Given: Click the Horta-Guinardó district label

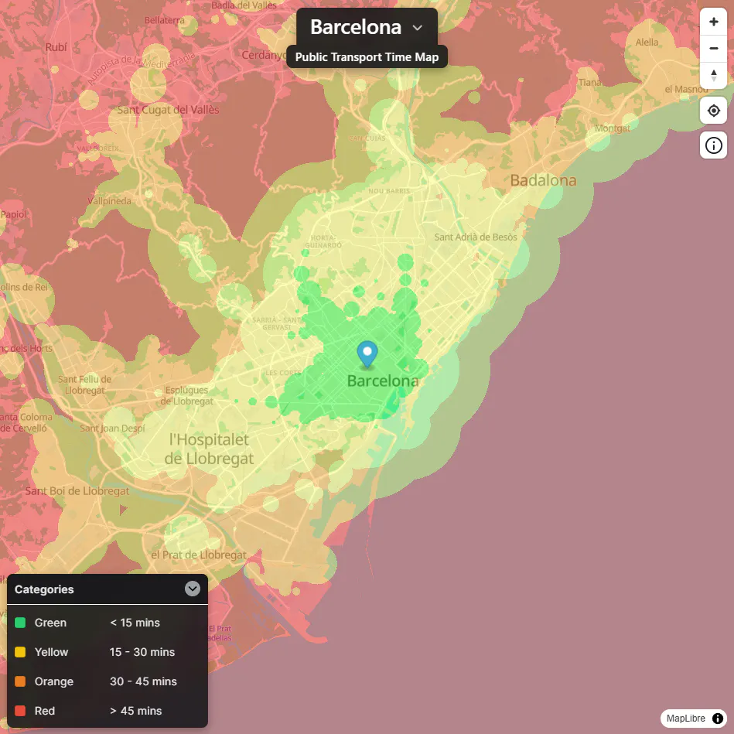Looking at the screenshot, I should pyautogui.click(x=323, y=241).
